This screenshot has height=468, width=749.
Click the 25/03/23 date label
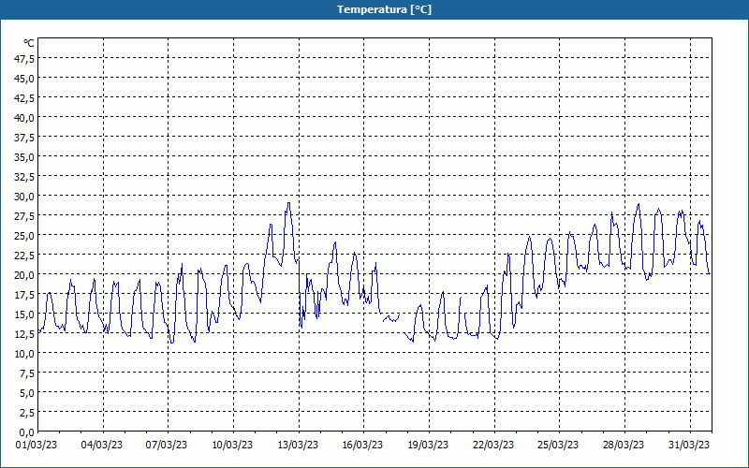[x=558, y=446]
